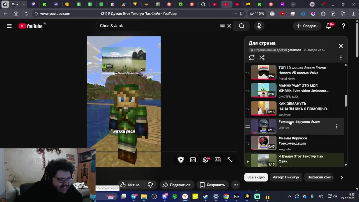Switch to the GitHub browser tab

click(203, 4)
